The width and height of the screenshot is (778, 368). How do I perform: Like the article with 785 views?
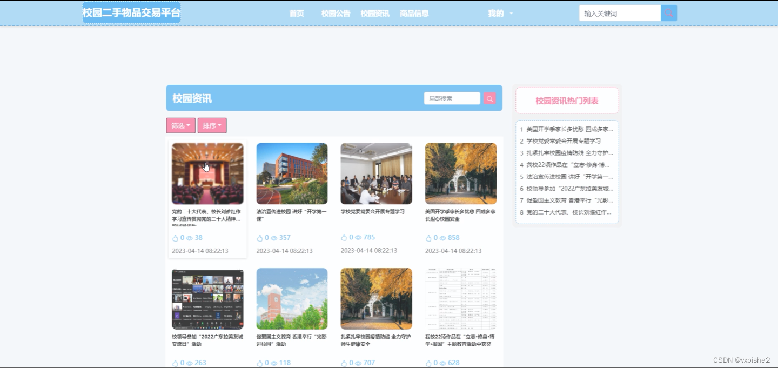[x=344, y=237]
